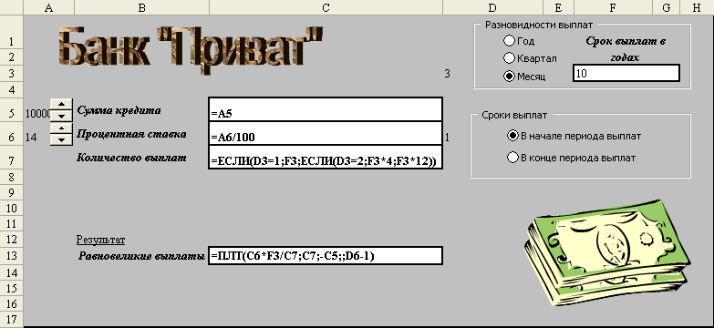
Task: Select row 8 header
Action: pyautogui.click(x=11, y=177)
